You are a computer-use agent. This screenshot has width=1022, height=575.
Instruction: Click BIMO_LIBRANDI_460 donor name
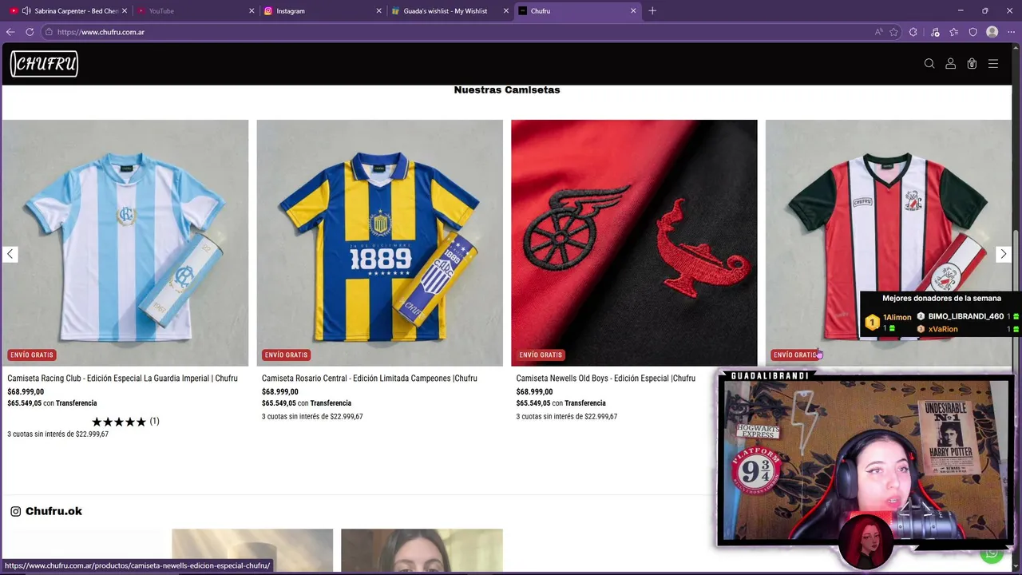pos(966,316)
